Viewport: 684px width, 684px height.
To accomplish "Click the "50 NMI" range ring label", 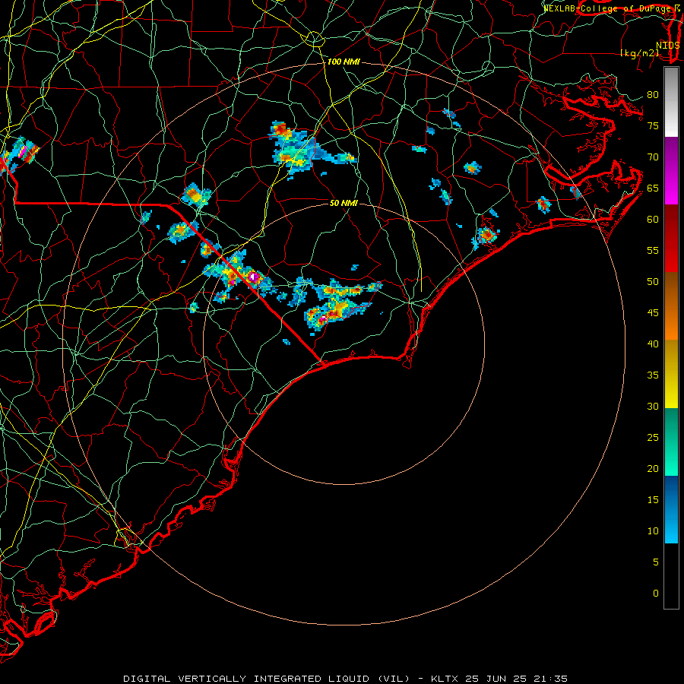I will (344, 203).
